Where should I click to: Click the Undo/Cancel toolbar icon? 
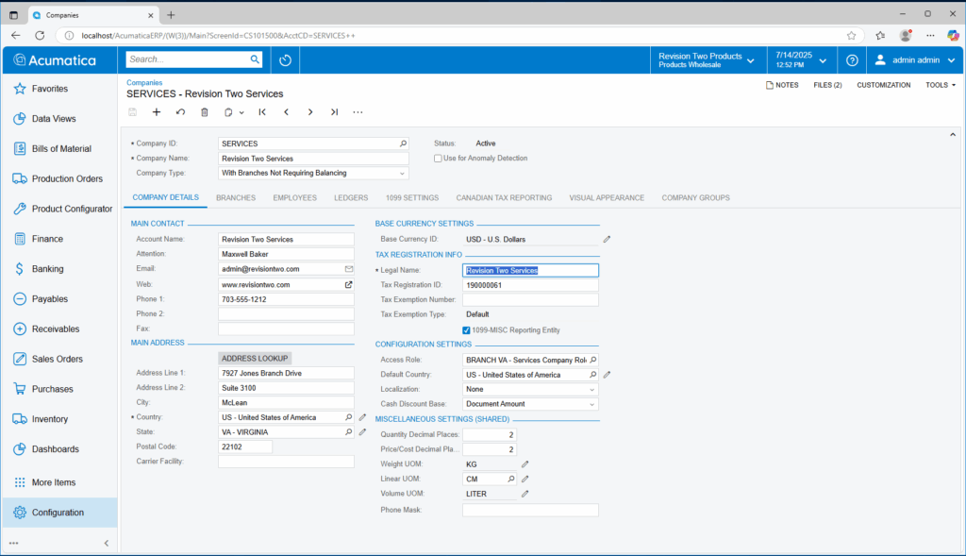pos(180,112)
